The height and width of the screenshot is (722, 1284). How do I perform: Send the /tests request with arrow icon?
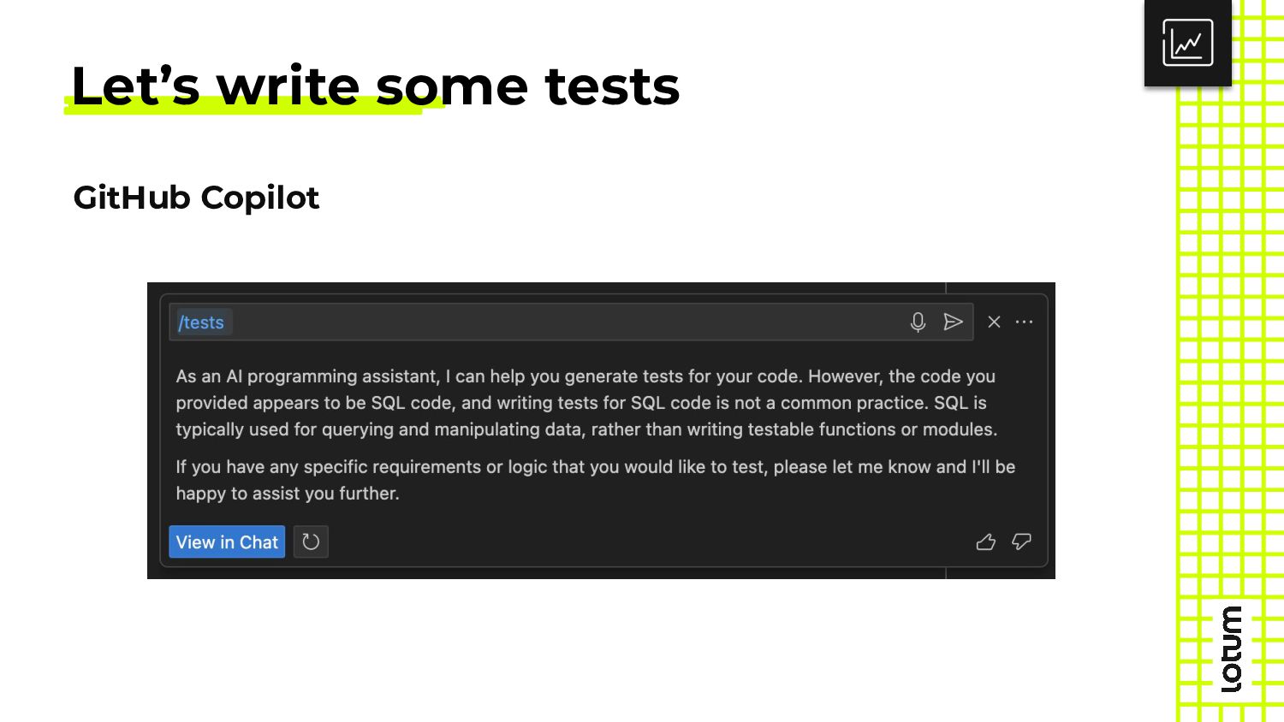[953, 323]
